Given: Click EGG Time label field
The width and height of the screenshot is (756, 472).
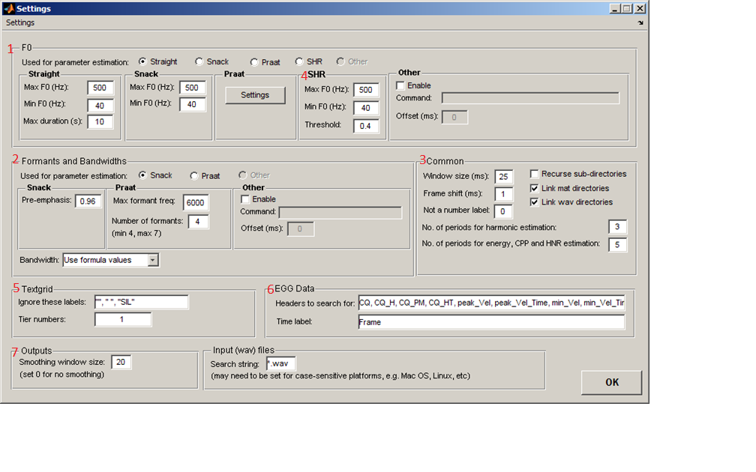Looking at the screenshot, I should [491, 321].
